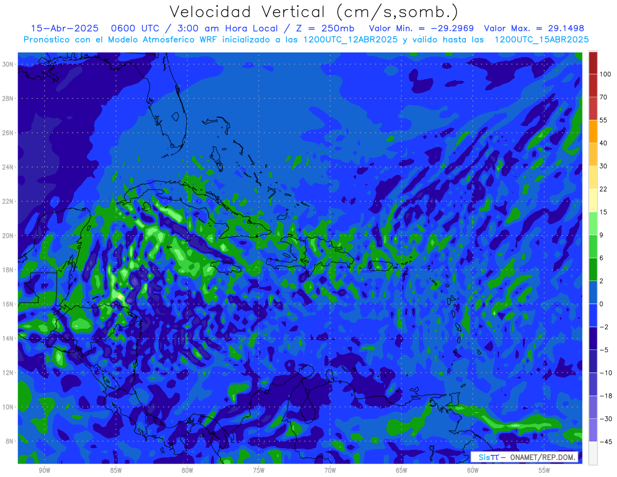Click the 16N latitude label

(8, 304)
